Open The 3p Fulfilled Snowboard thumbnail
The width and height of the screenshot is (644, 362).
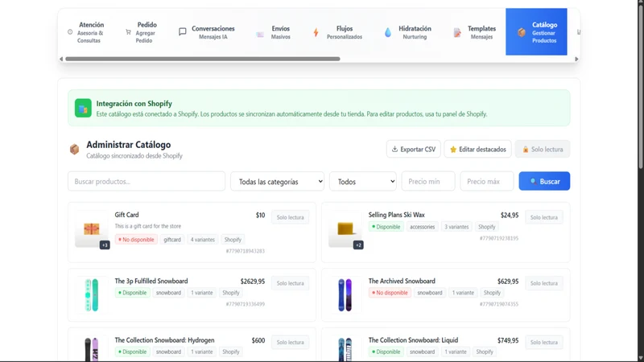[92, 295]
